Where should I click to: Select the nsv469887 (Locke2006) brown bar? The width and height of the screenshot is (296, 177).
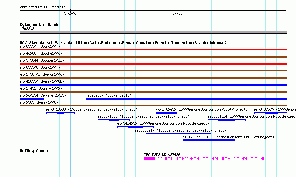[153, 57]
